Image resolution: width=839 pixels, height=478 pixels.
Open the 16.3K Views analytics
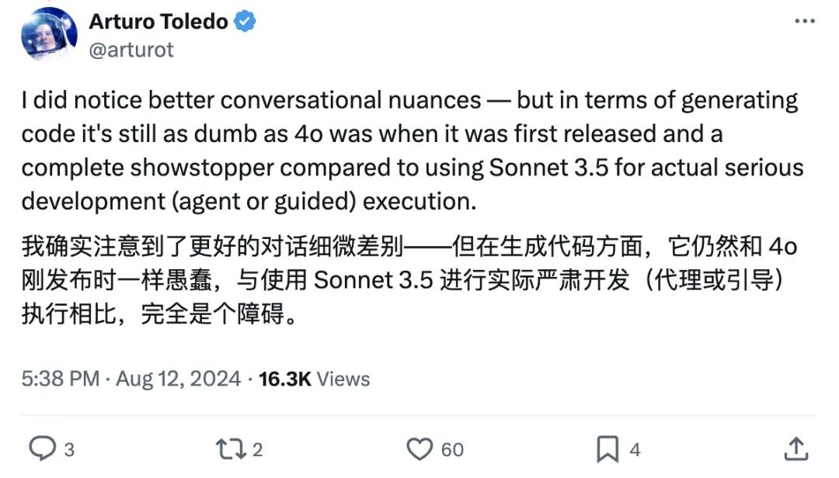click(314, 379)
